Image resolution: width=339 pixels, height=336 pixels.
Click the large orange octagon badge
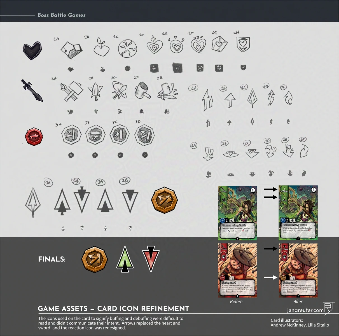(x=164, y=200)
